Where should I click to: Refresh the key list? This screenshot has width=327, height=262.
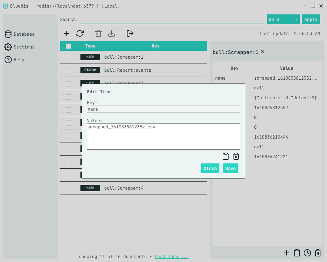pyautogui.click(x=80, y=33)
